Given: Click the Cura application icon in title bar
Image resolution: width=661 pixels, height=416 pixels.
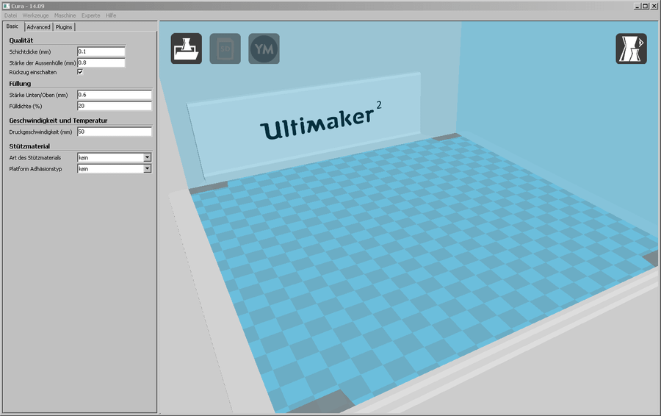Looking at the screenshot, I should tap(6, 6).
